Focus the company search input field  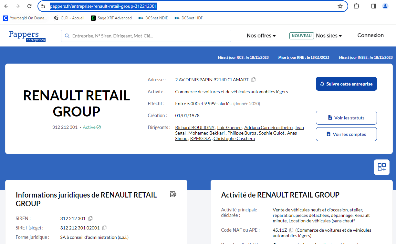click(146, 36)
